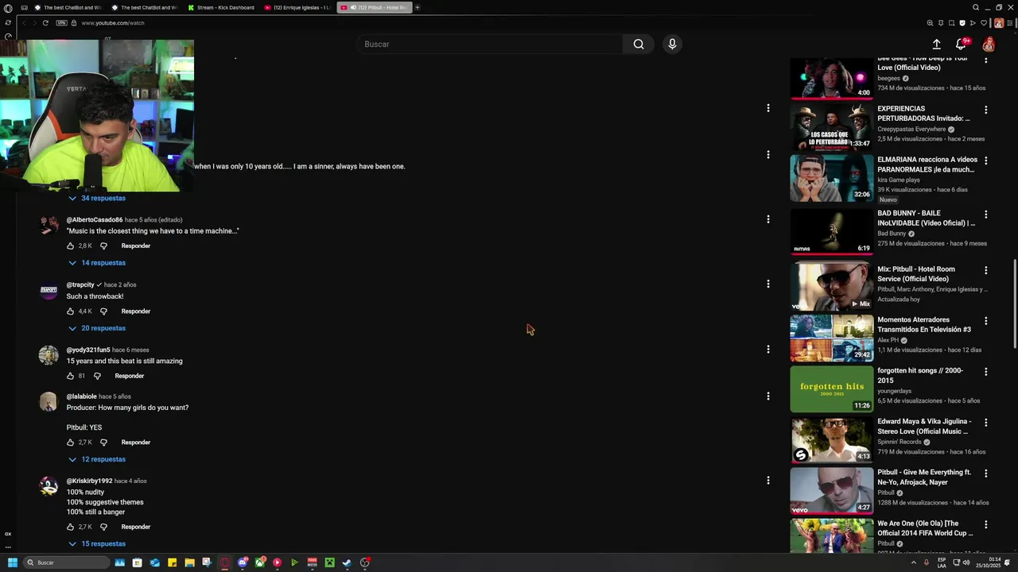1018x572 pixels.
Task: Click the Windows taskbar Buscar search box
Action: [65, 562]
